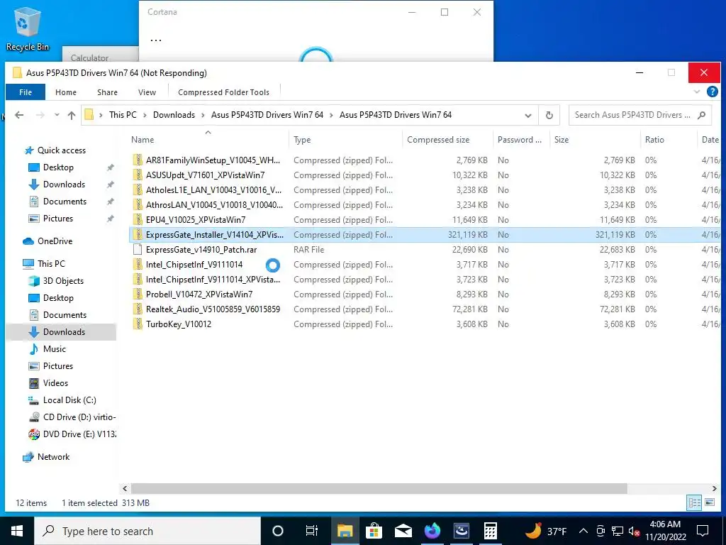Sort by the Compressed size column header
The width and height of the screenshot is (726, 545).
438,140
